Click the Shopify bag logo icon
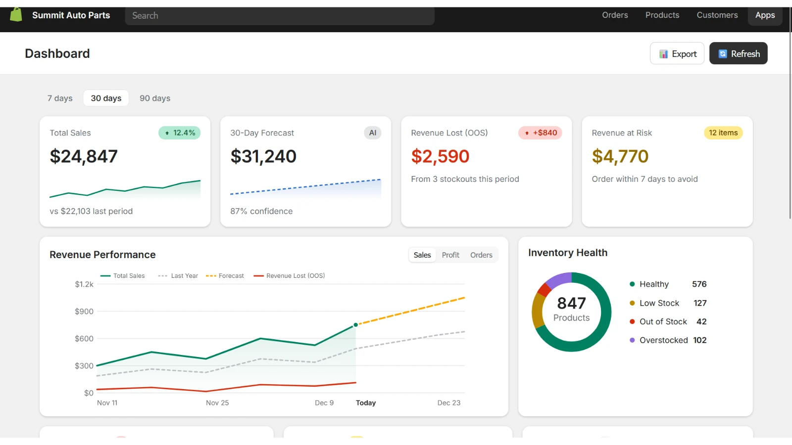This screenshot has height=445, width=792. pos(16,15)
